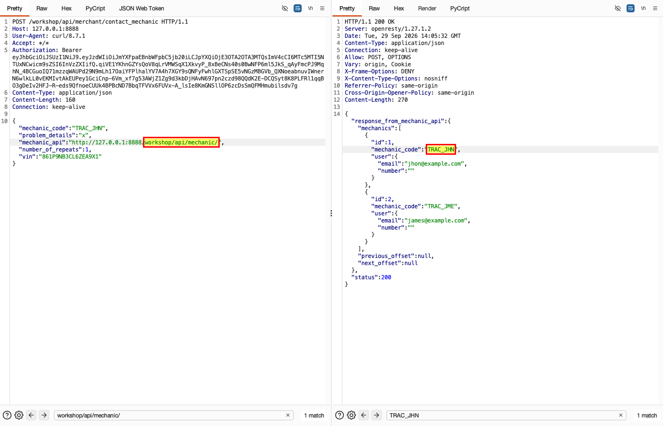
Task: Click response Content-Length: 270 header
Action: click(376, 100)
